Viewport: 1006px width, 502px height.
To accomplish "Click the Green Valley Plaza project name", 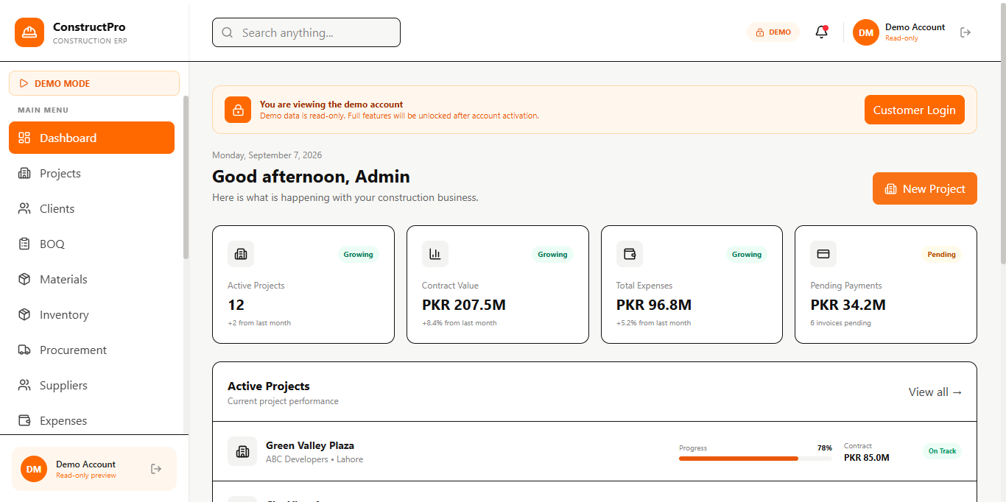I will [310, 445].
